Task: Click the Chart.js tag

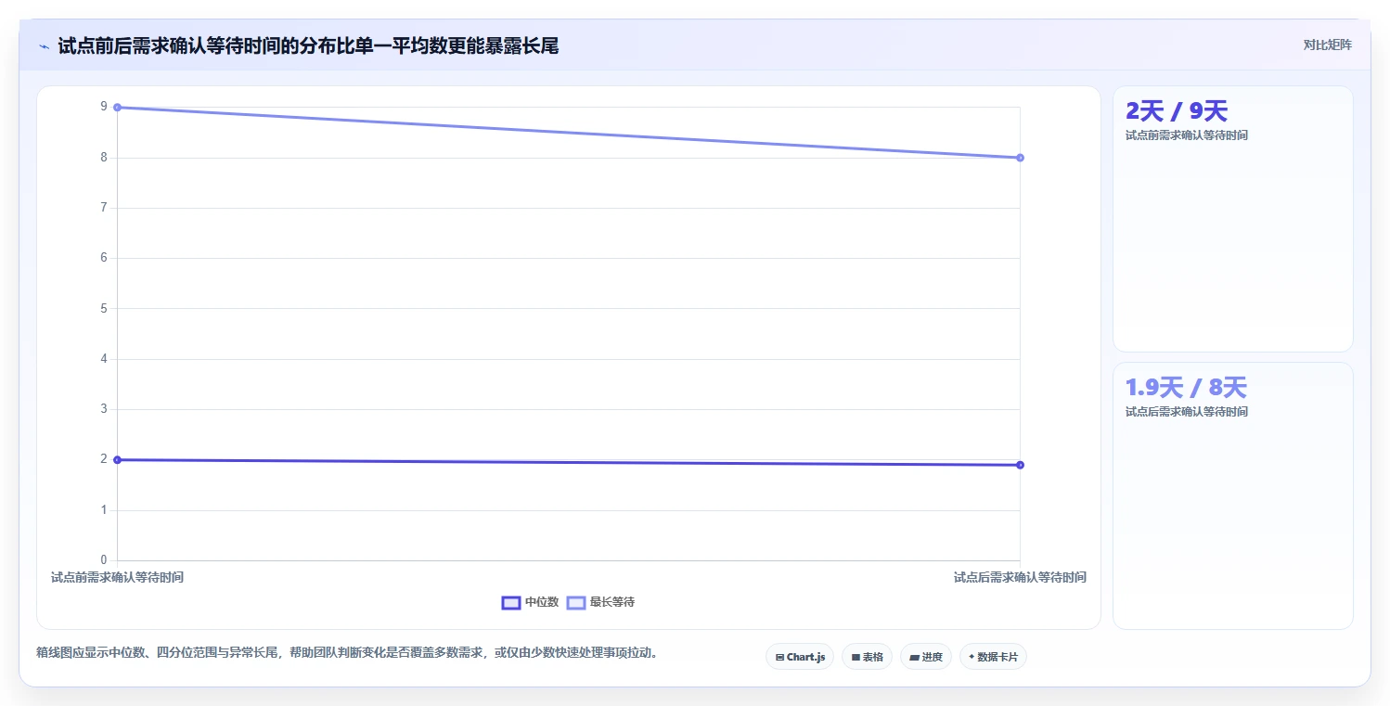Action: coord(800,657)
